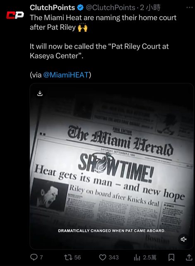View post analytics bar chart icon
The height and width of the screenshot is (266, 195).
tap(137, 258)
